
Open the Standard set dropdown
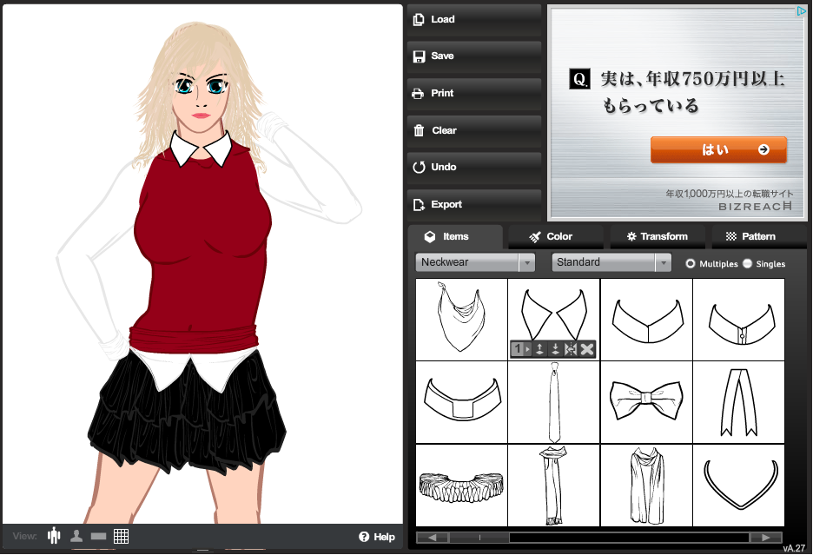(x=611, y=262)
